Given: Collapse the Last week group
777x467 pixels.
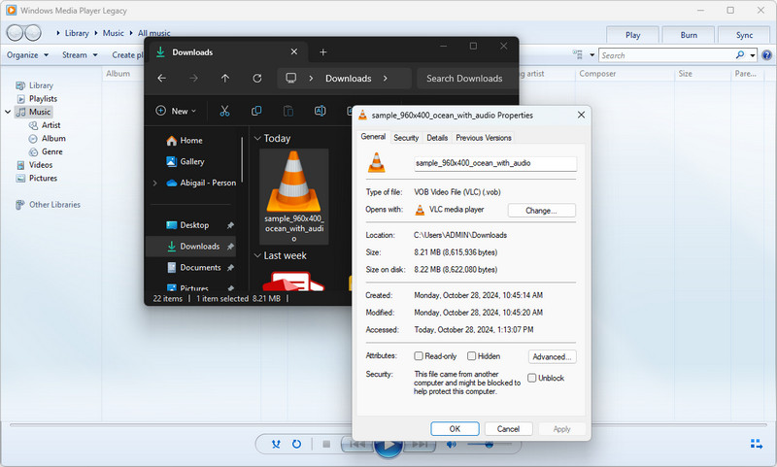Looking at the screenshot, I should click(257, 255).
